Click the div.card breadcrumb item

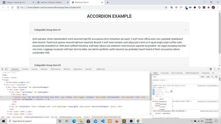pos(54,117)
